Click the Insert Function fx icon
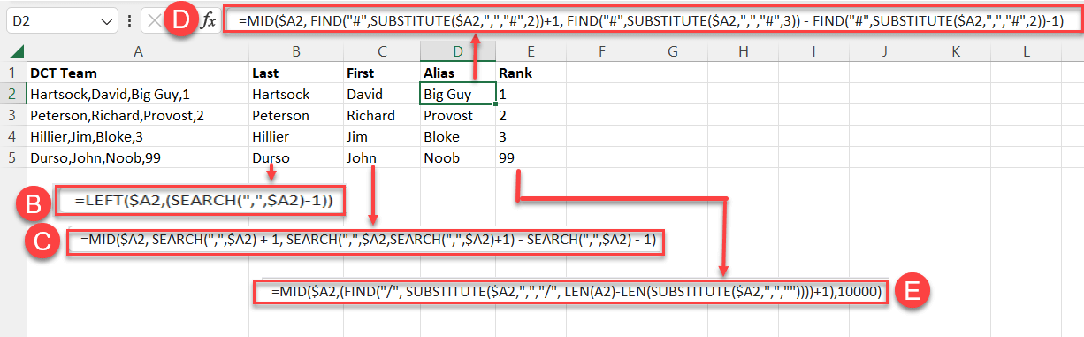Image resolution: width=1084 pixels, height=337 pixels. (x=209, y=20)
